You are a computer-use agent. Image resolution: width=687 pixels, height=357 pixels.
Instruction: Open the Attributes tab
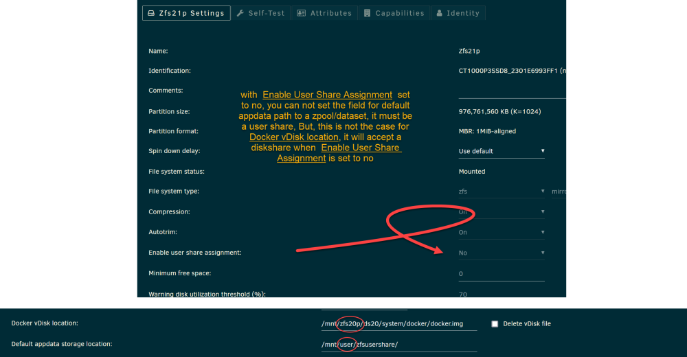point(324,13)
